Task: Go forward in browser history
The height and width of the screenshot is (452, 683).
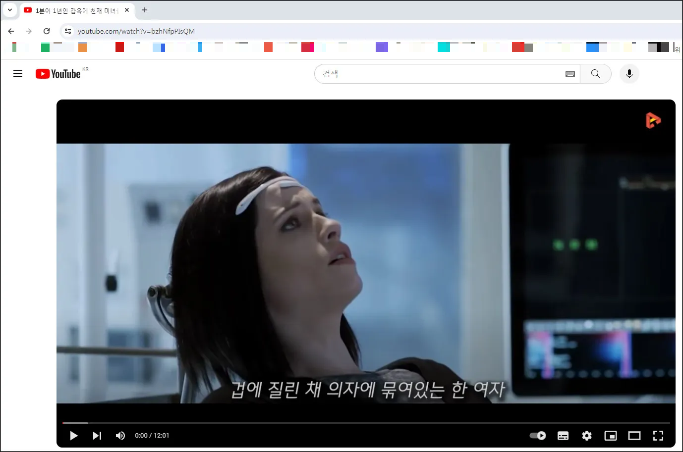Action: (x=29, y=31)
